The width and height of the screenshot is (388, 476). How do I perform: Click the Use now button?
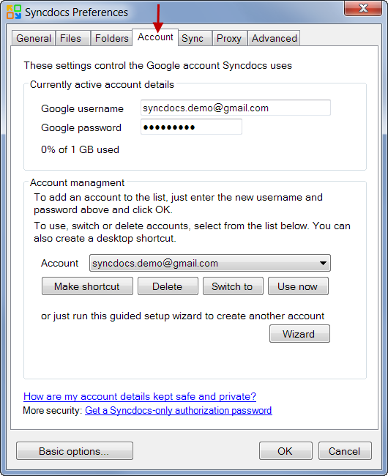[x=298, y=286]
